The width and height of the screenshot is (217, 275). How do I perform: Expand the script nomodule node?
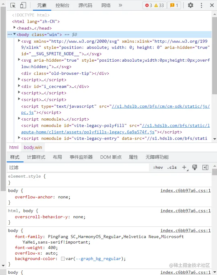19,118
